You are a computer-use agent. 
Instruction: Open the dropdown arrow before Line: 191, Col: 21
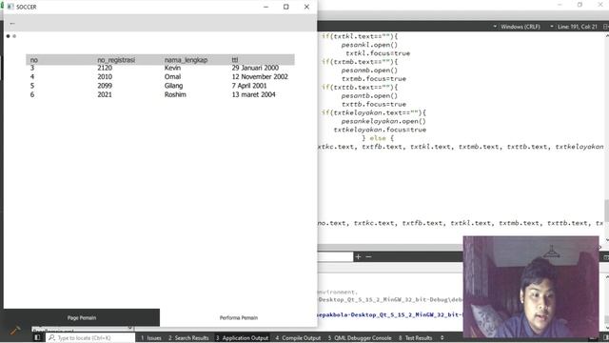(x=552, y=27)
